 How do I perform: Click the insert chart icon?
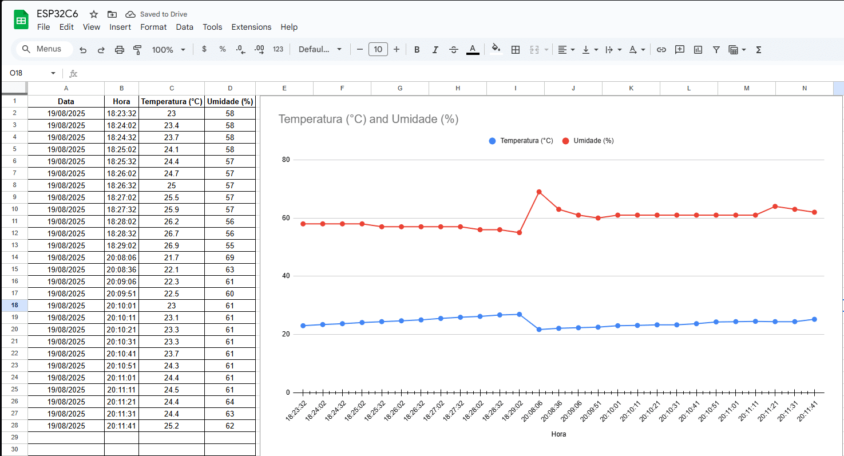(698, 50)
